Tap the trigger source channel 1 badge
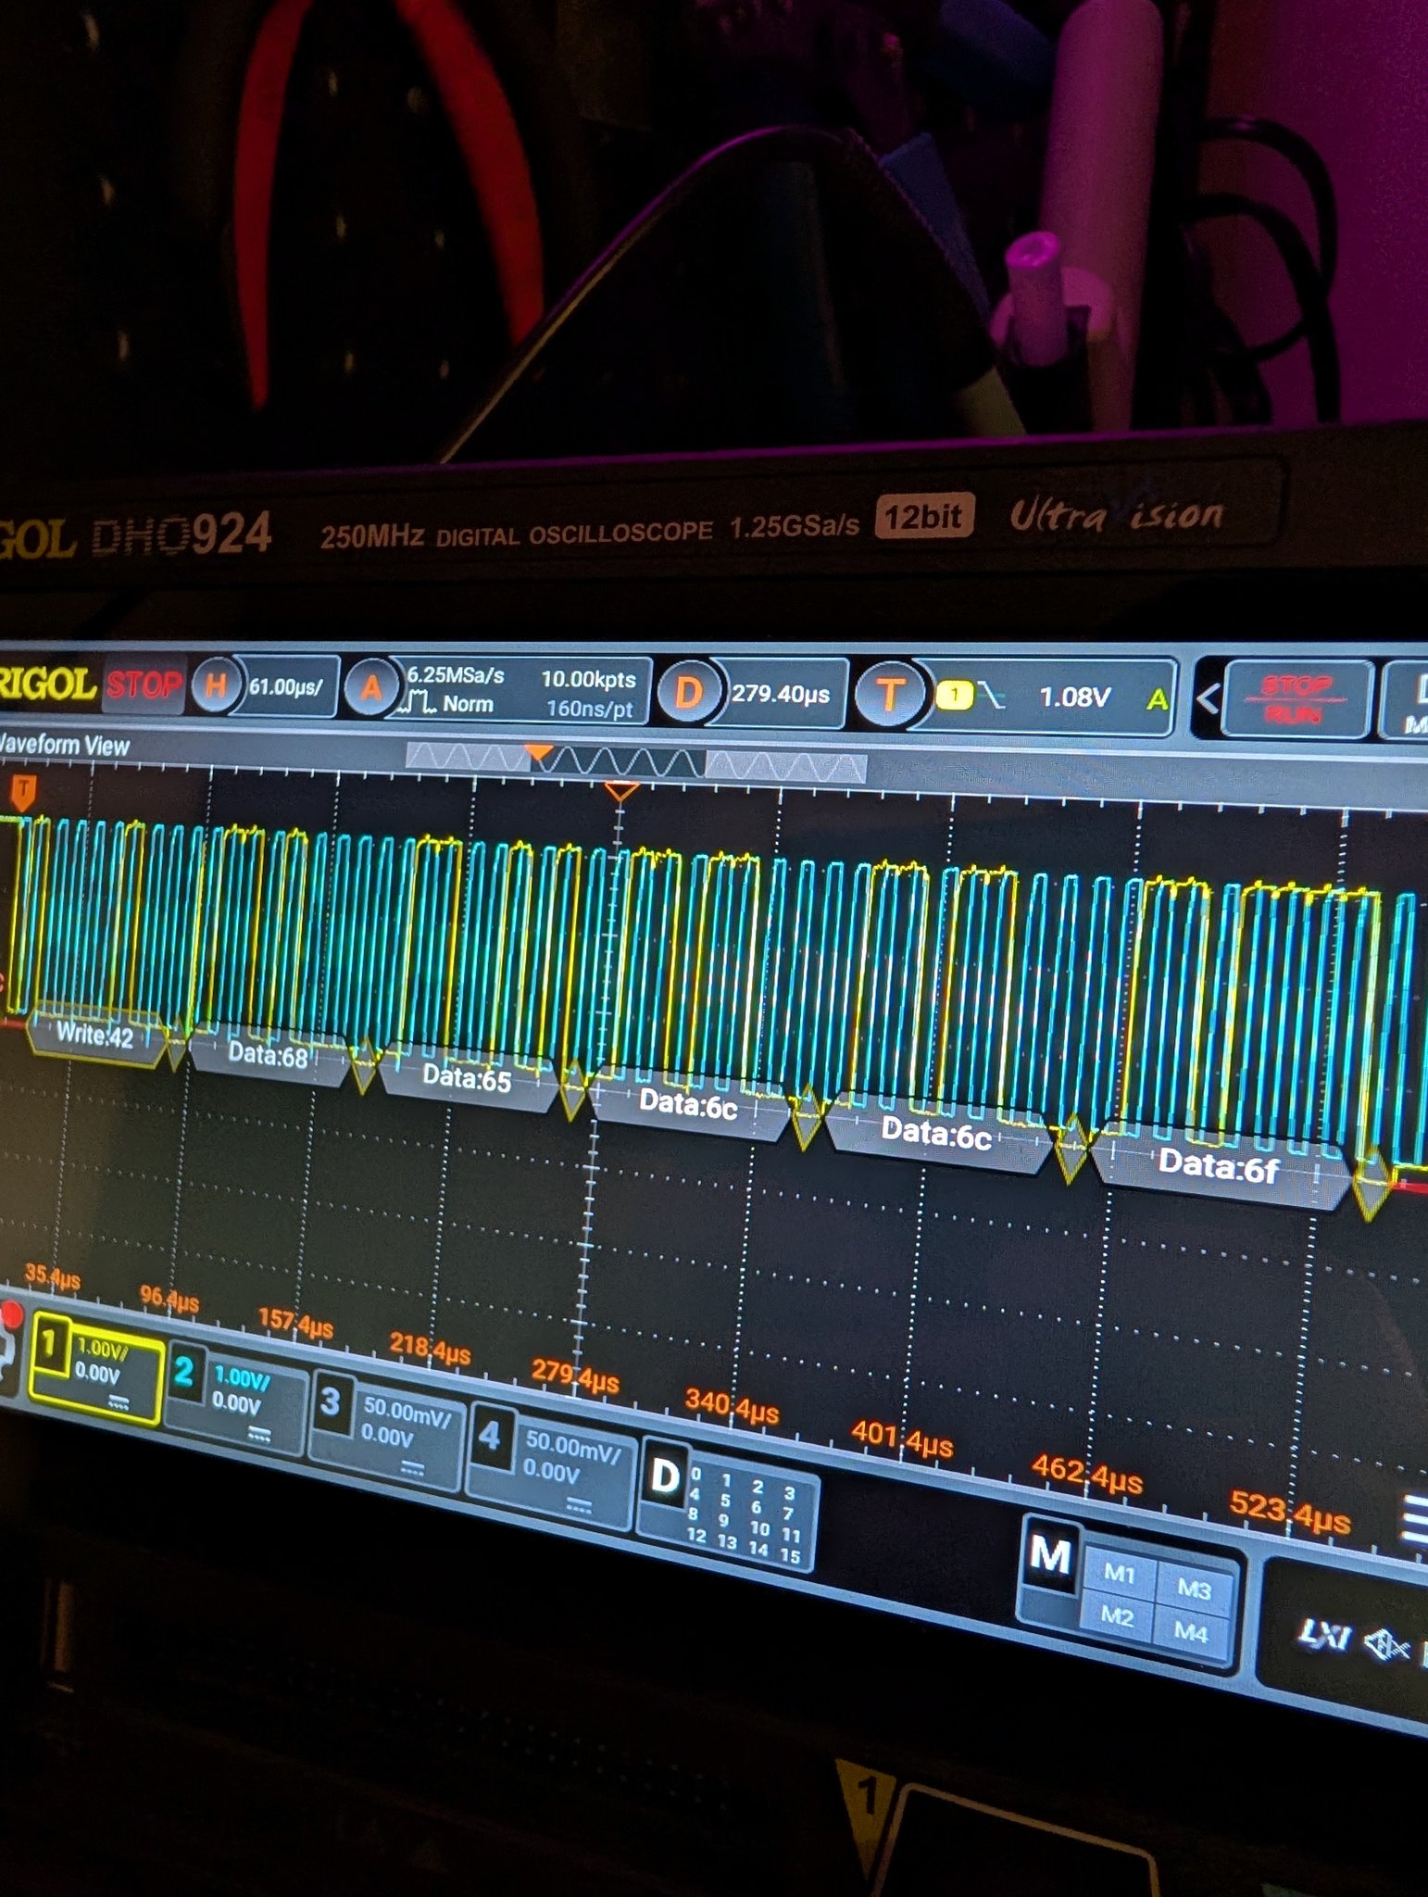 click(x=954, y=695)
